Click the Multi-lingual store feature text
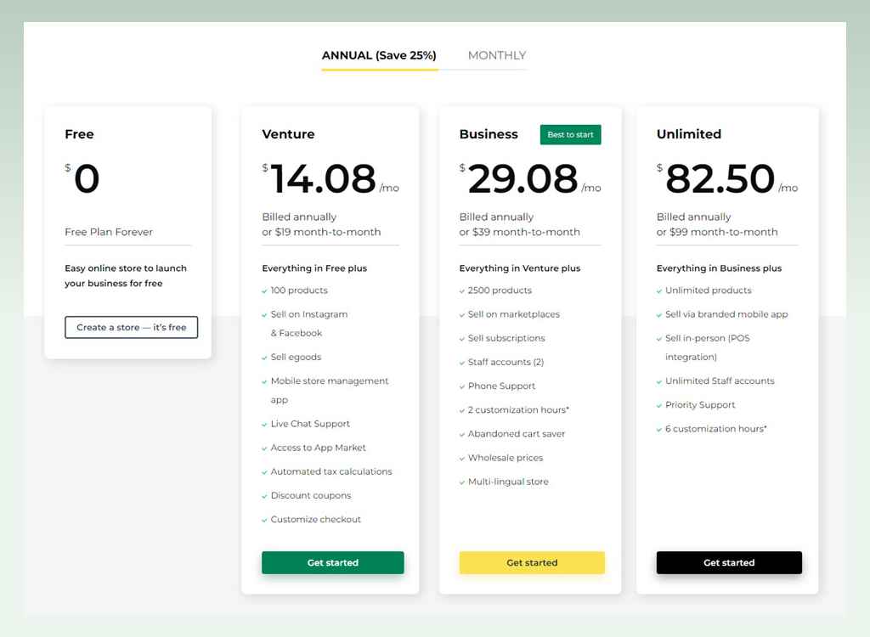 (508, 482)
